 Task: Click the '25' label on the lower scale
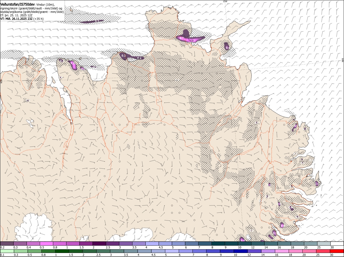click(x=318, y=255)
